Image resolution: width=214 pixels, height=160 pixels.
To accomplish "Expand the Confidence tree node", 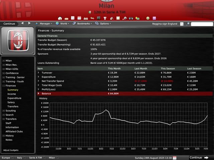I will click(4, 73).
